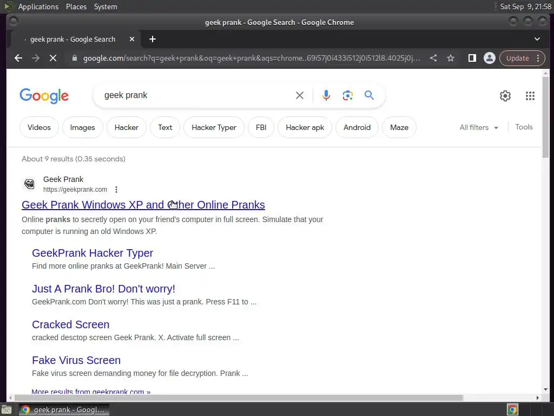Click the https://geekprank.com URL text
Screen dimensions: 554x416
pyautogui.click(x=75, y=190)
